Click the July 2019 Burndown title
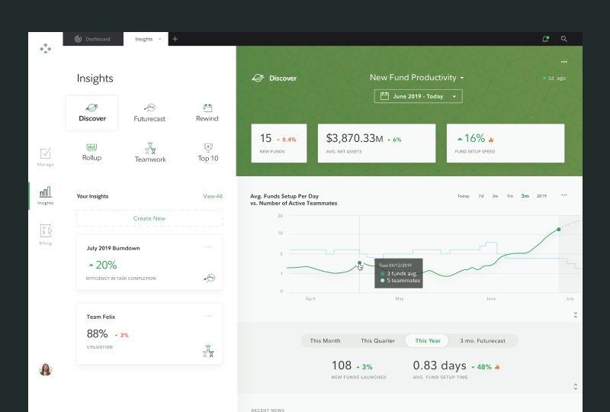Viewport: 610px width, 412px height. pos(113,248)
